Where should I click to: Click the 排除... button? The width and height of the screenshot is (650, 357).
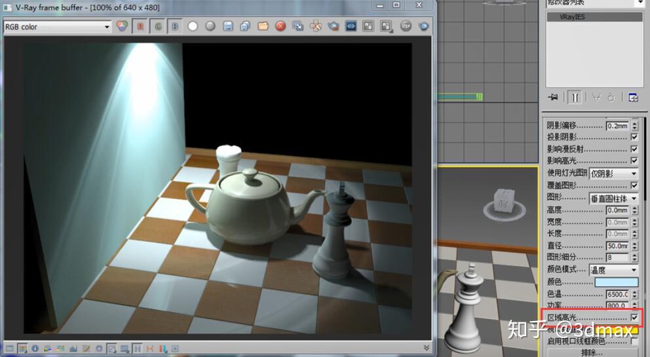click(x=592, y=353)
